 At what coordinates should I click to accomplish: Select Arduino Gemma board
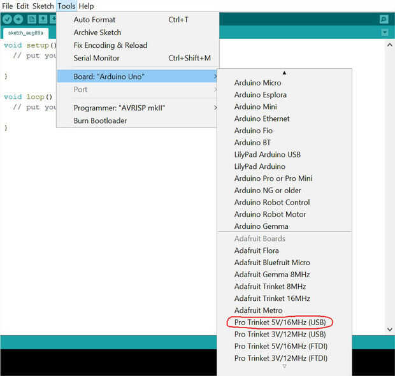click(x=284, y=226)
